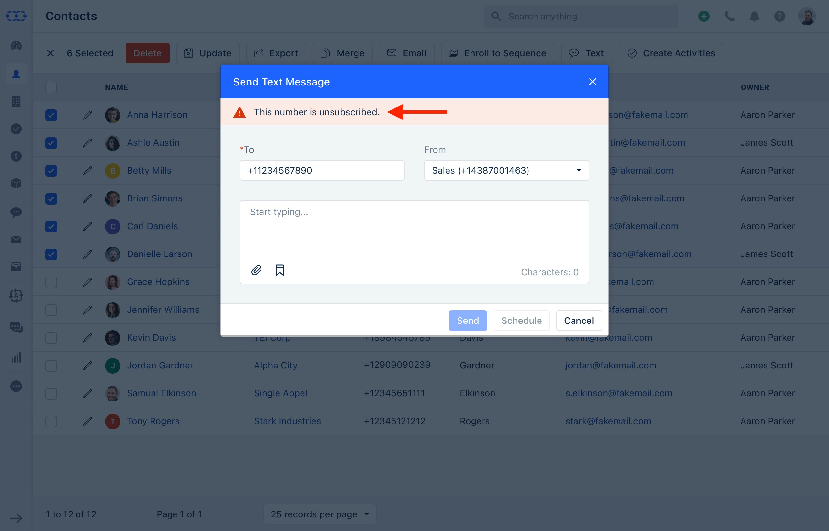Click the Enroll to Sequence toolbar item
This screenshot has height=531, width=829.
click(497, 53)
